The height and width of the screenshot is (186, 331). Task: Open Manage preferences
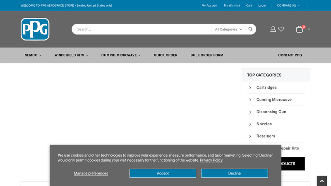[91, 173]
